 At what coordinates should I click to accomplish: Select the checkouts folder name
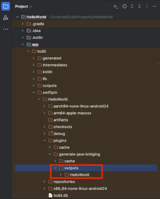63,127
